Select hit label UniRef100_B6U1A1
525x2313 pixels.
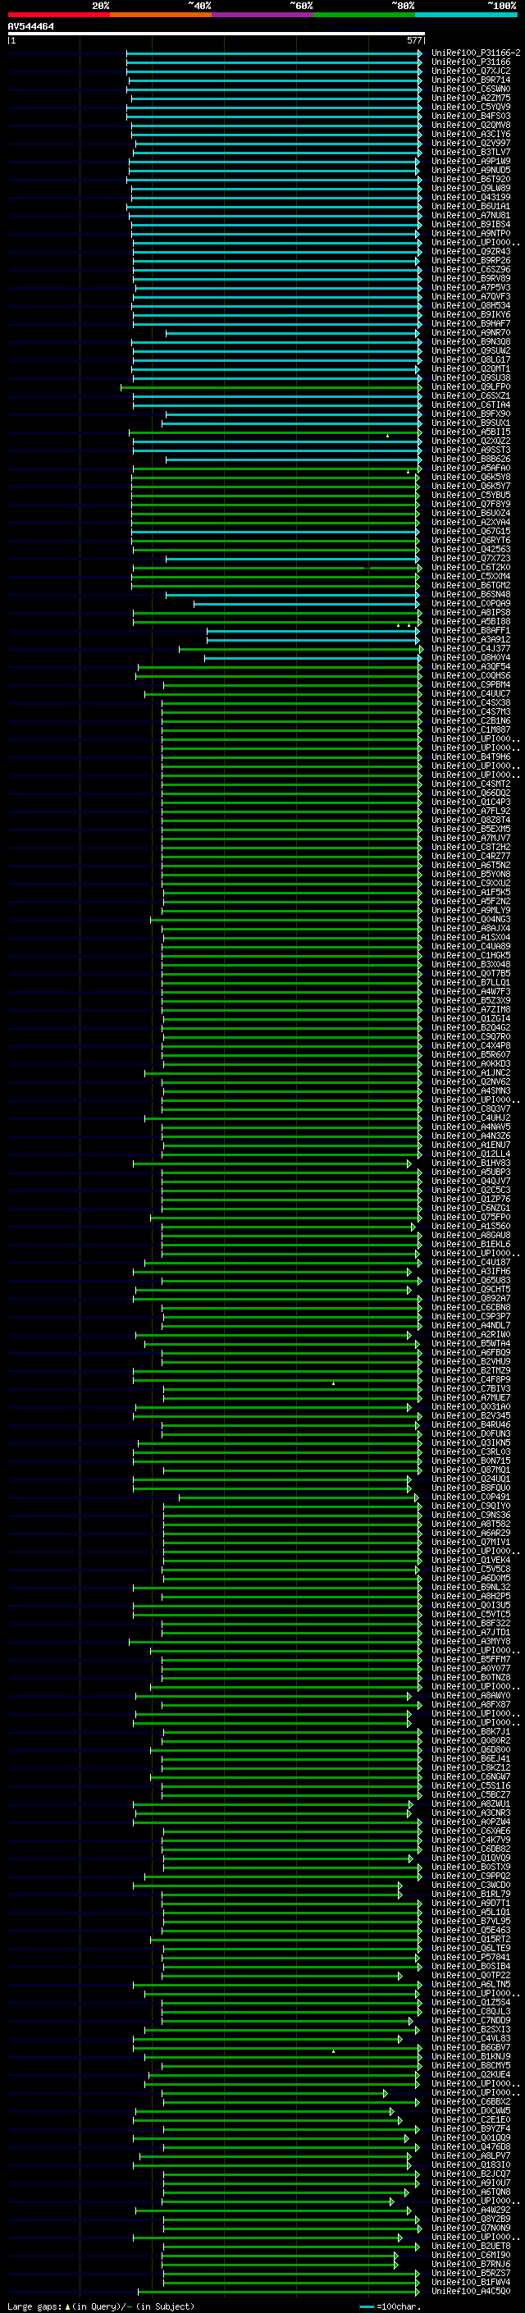470,207
